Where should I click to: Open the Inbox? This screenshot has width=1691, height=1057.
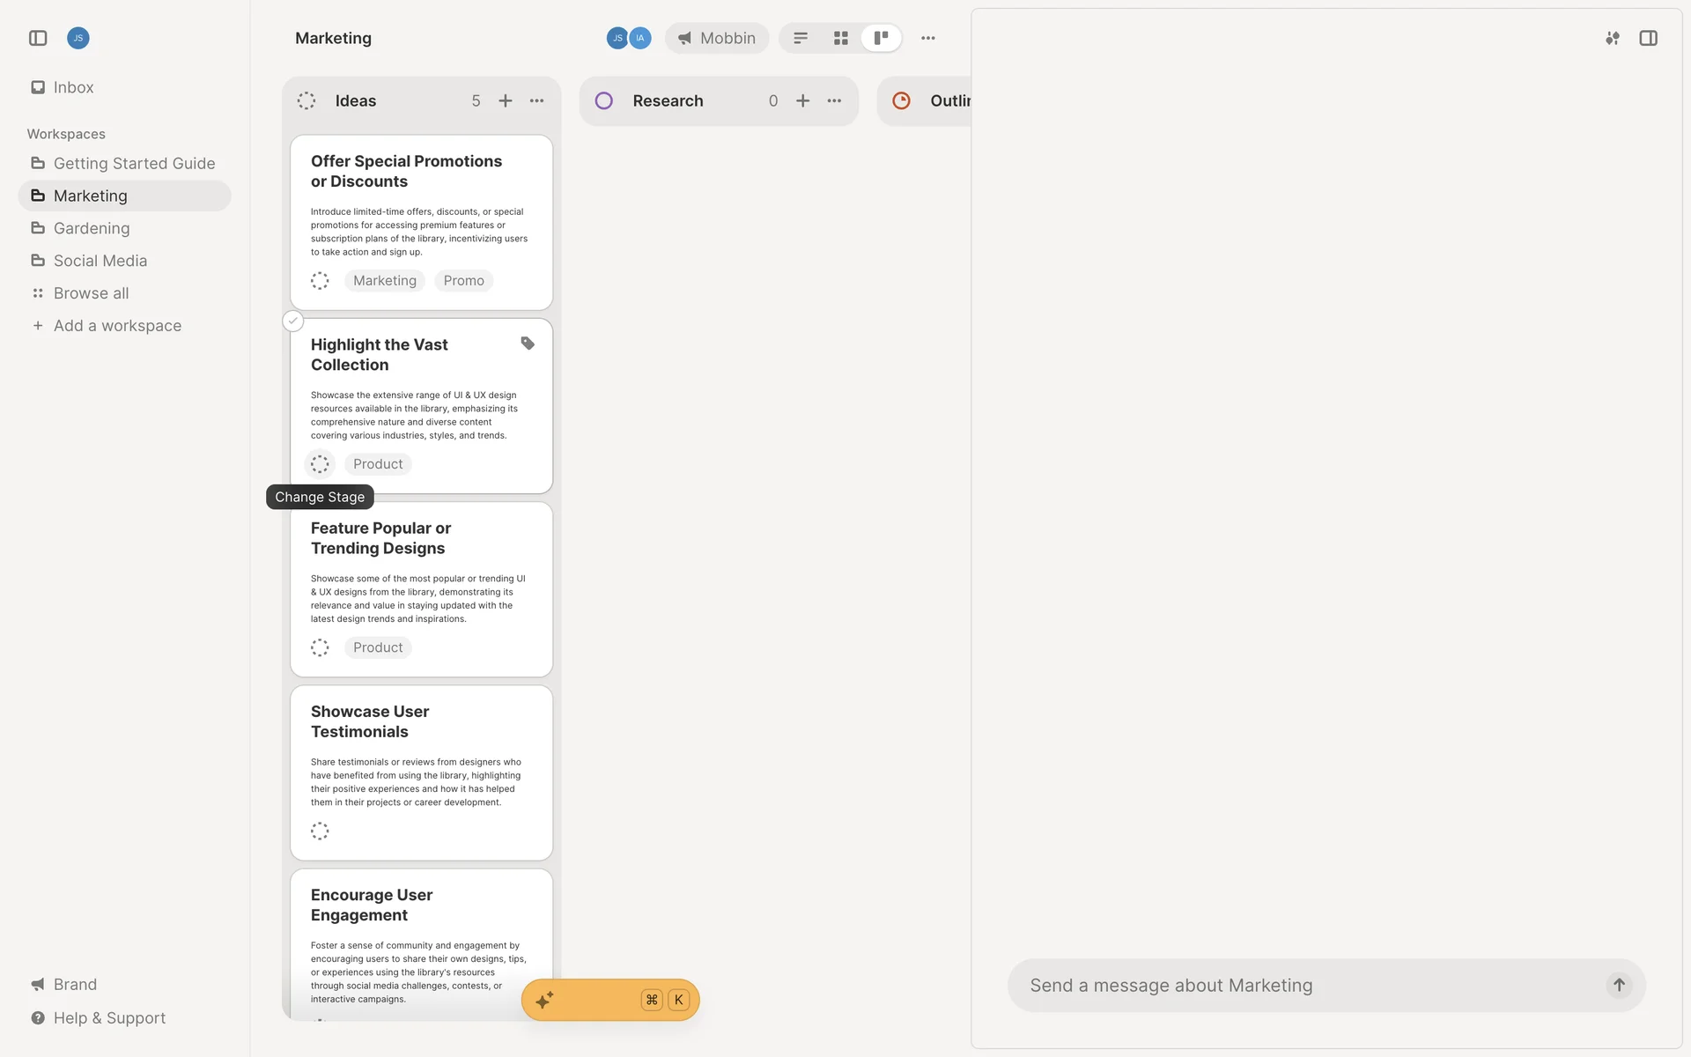pyautogui.click(x=73, y=87)
